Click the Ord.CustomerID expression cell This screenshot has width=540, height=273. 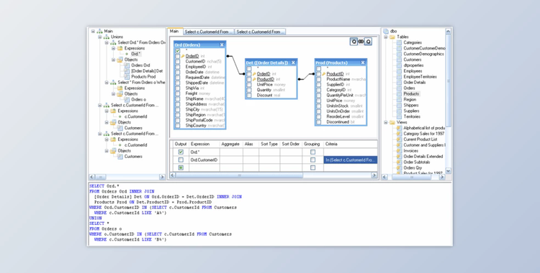(204, 160)
